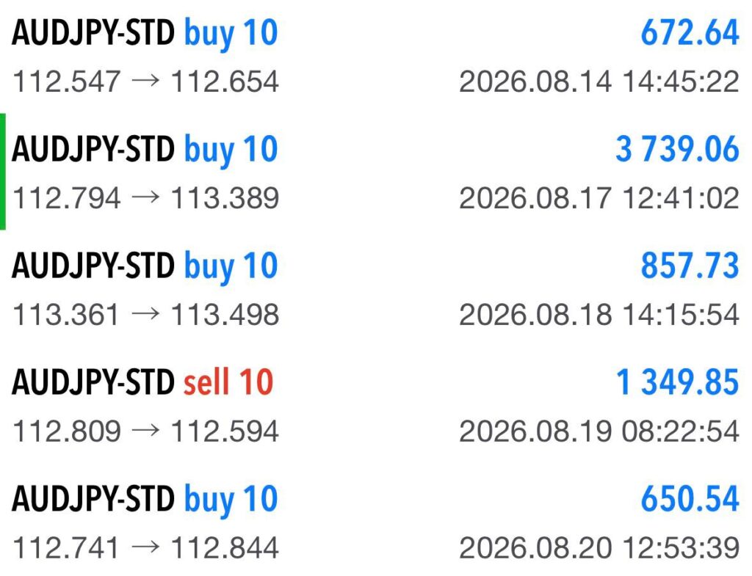752x576 pixels.
Task: Click the timestamp 2026.08.17 12:41:02
Action: point(599,198)
